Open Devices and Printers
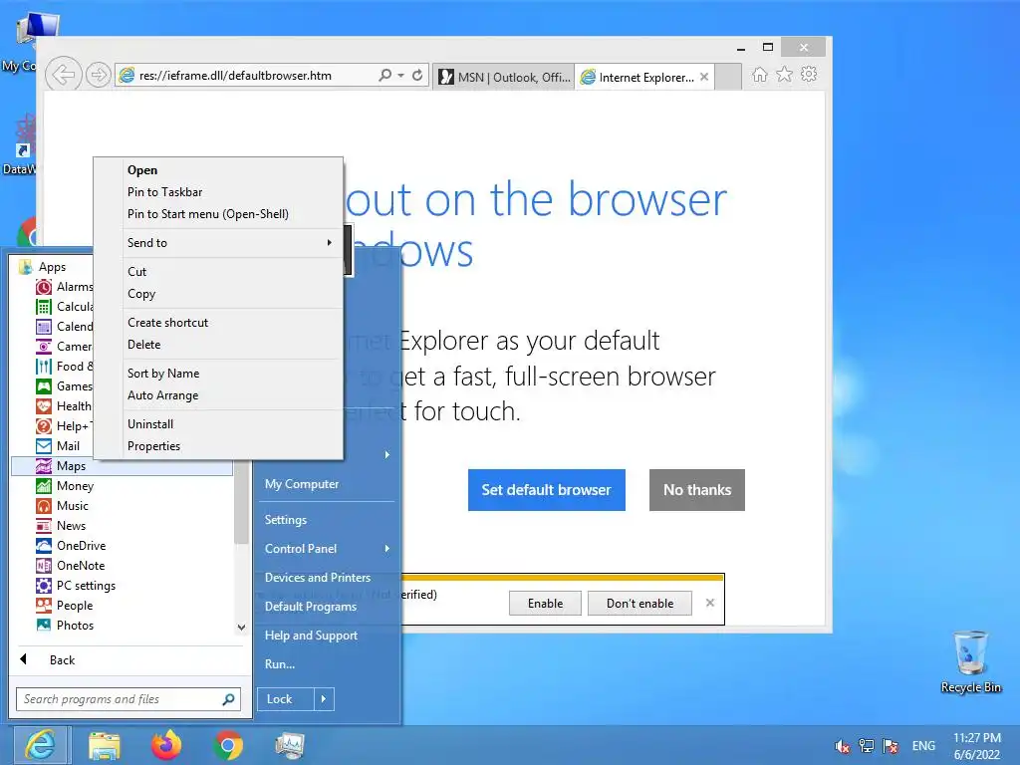Image resolution: width=1020 pixels, height=765 pixels. 318,578
